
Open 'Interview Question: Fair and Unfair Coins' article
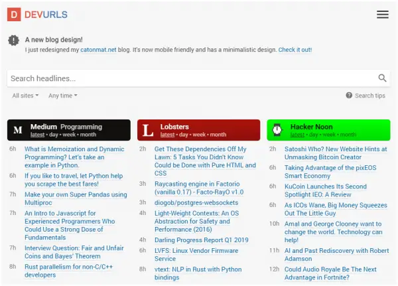74,252
